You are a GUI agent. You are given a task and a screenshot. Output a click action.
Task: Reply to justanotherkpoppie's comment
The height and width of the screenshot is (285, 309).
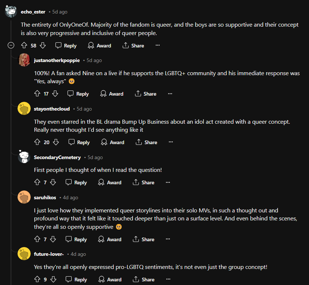[x=78, y=94]
